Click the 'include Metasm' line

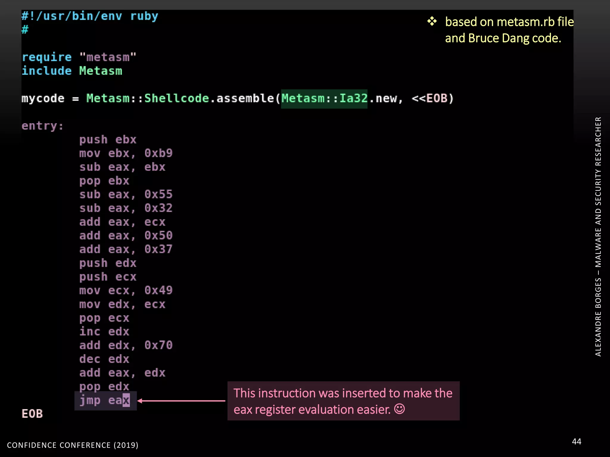72,71
